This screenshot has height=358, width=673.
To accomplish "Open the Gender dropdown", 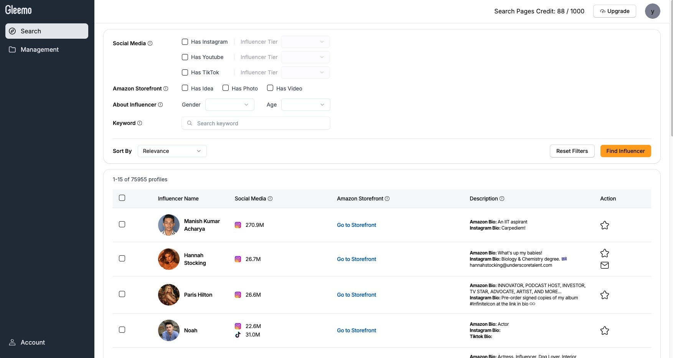I will tap(230, 105).
